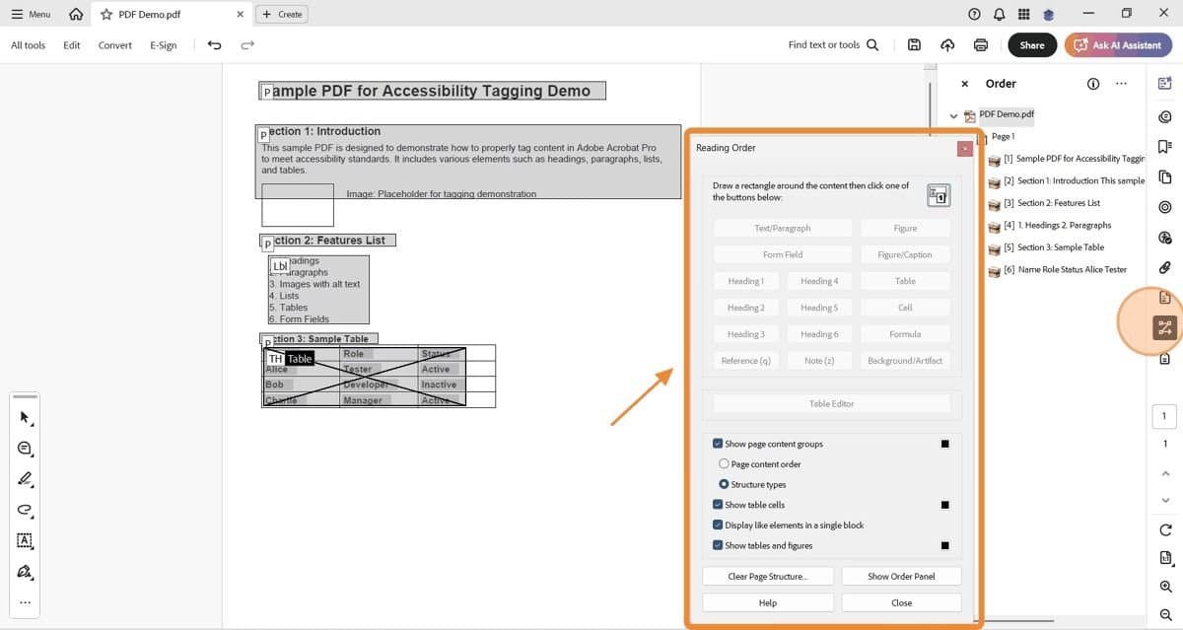Open the Bookmarks panel icon
The height and width of the screenshot is (630, 1183).
click(1164, 146)
